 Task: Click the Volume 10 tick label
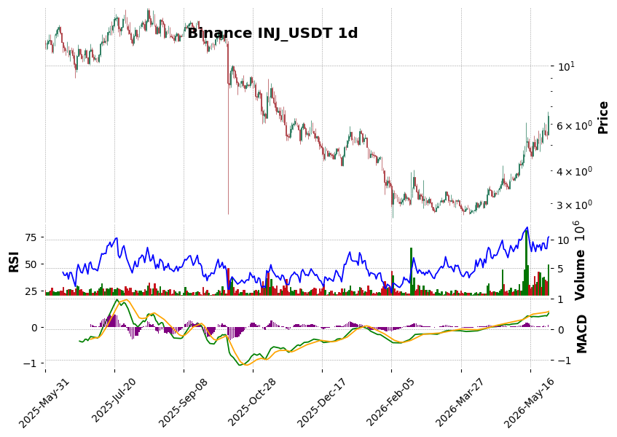coord(564,240)
